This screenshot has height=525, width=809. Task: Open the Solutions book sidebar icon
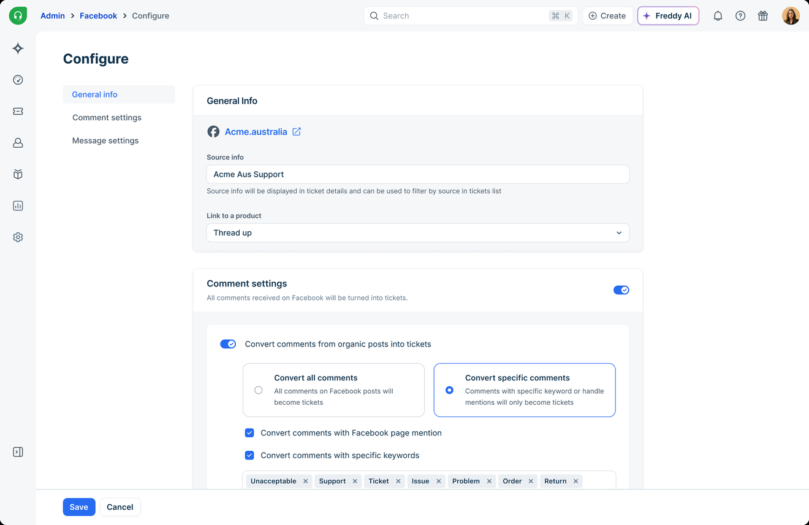coord(18,174)
